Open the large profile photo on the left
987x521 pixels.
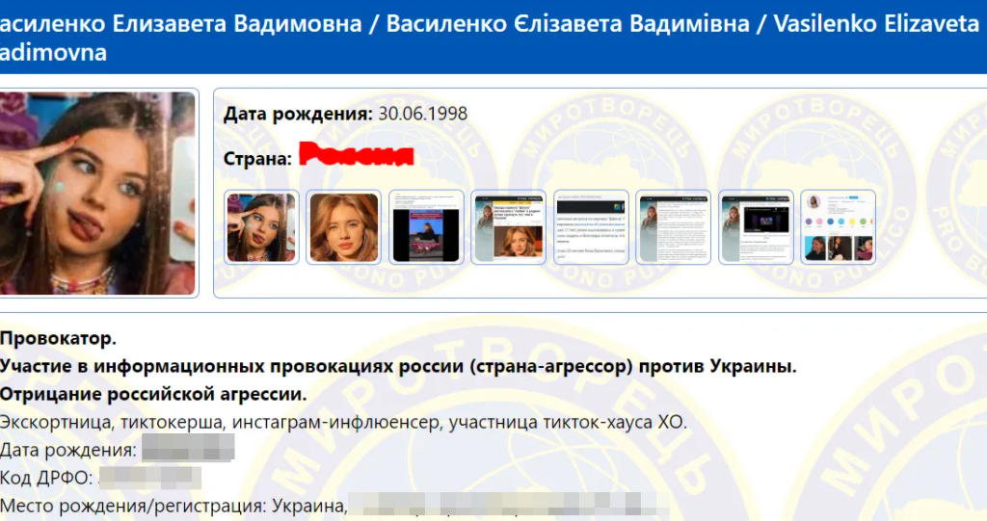(x=98, y=193)
